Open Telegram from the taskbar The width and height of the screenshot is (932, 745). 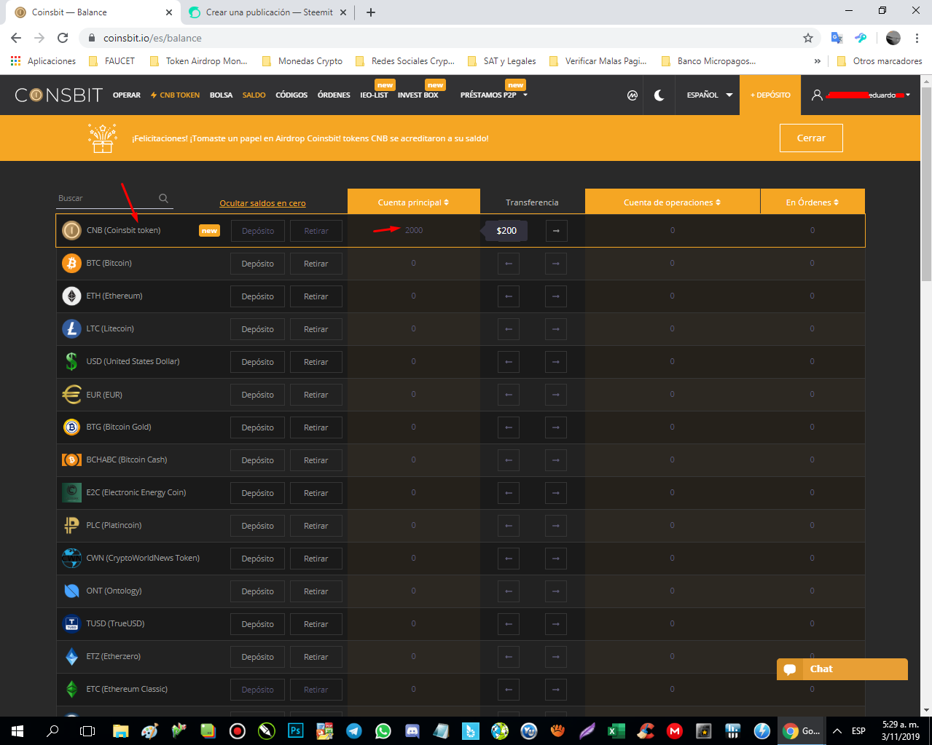coord(354,730)
